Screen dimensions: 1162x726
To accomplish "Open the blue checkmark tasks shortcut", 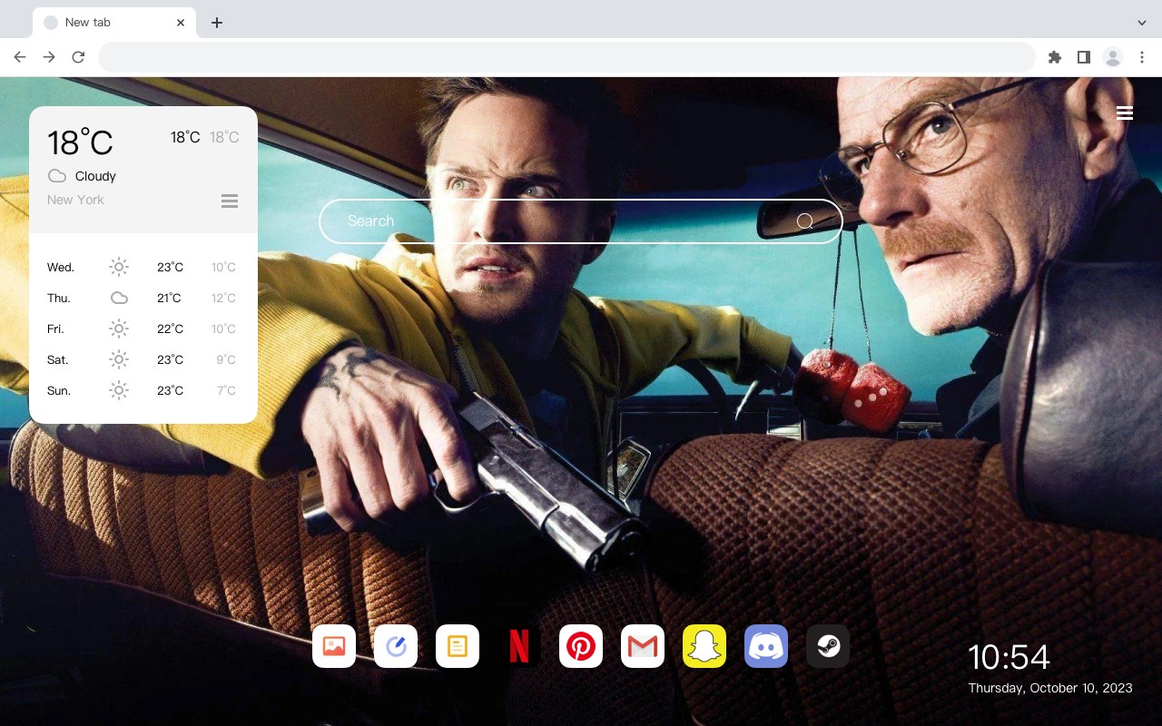I will coord(396,646).
